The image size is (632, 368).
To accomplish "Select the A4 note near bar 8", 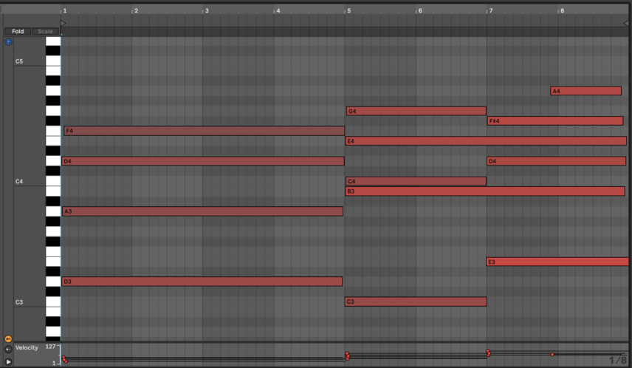I will point(585,91).
